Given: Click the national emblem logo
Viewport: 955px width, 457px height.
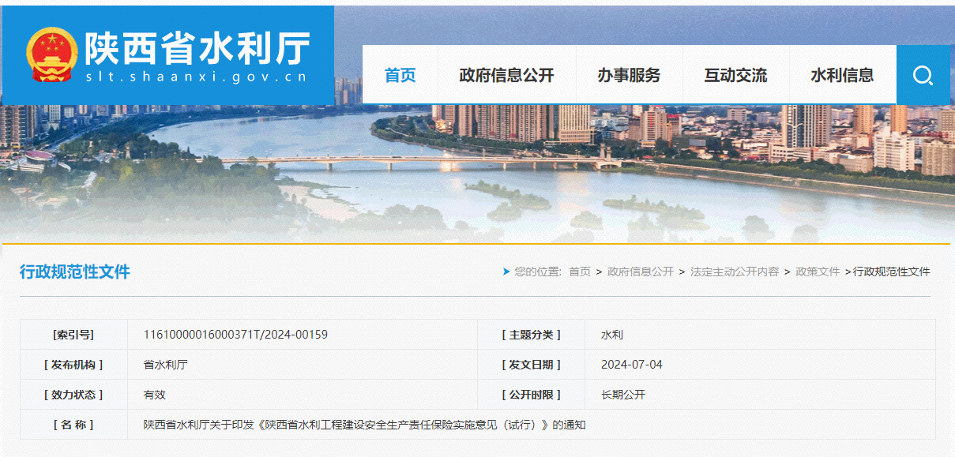Looking at the screenshot, I should 52,55.
